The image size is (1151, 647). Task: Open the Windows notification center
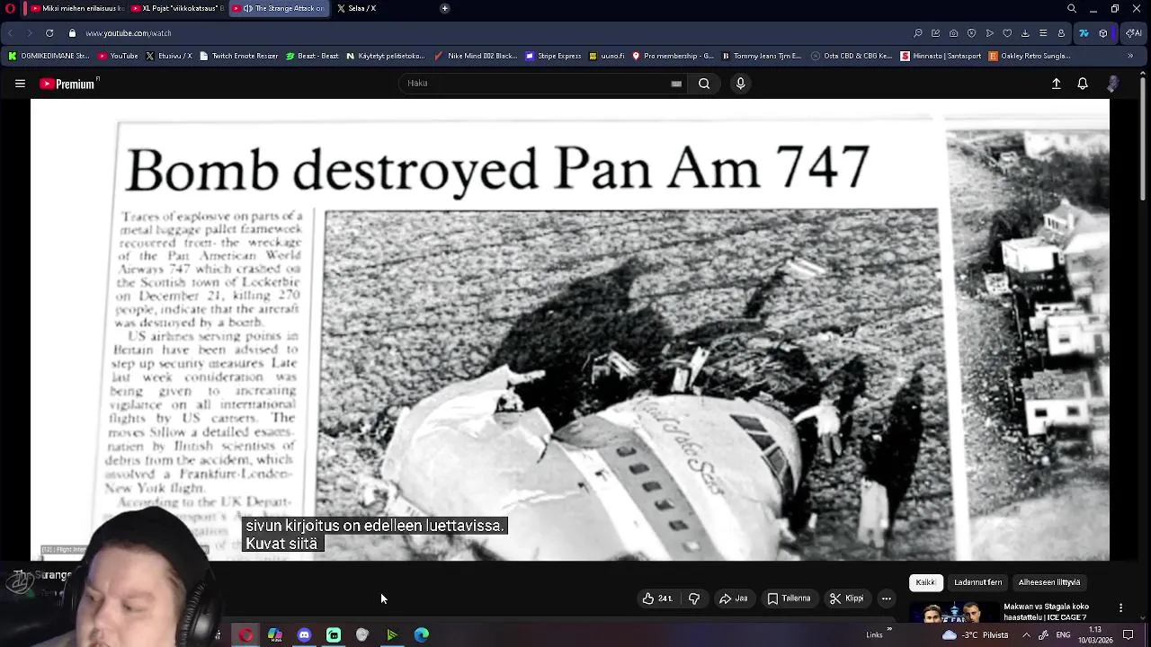pyautogui.click(x=1129, y=635)
